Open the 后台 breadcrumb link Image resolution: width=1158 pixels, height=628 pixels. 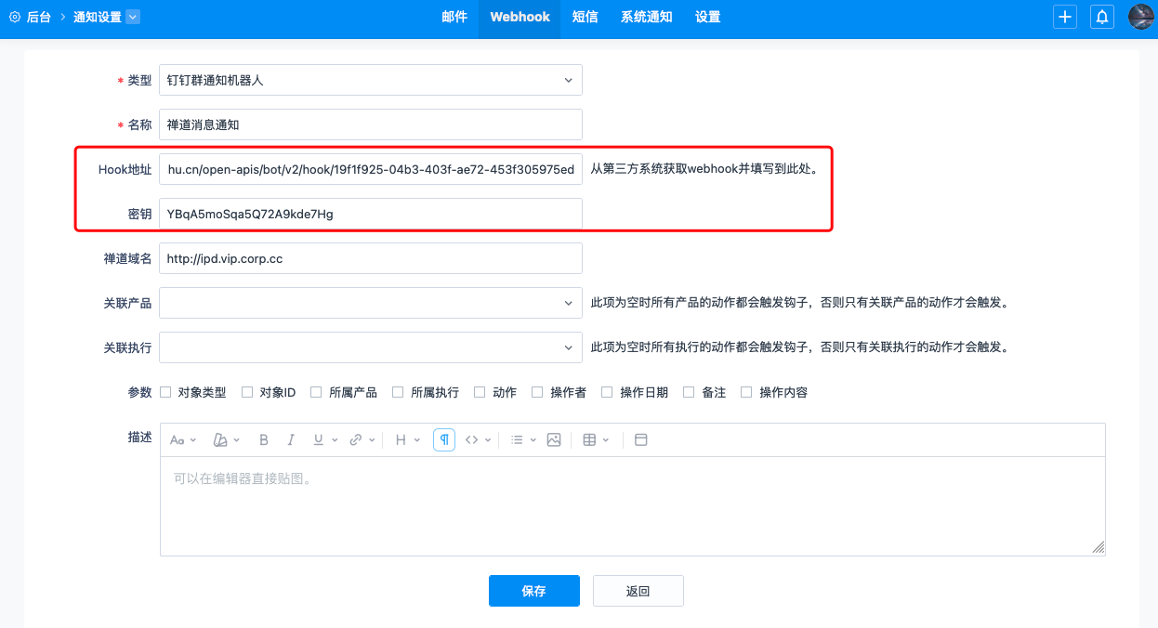tap(39, 17)
